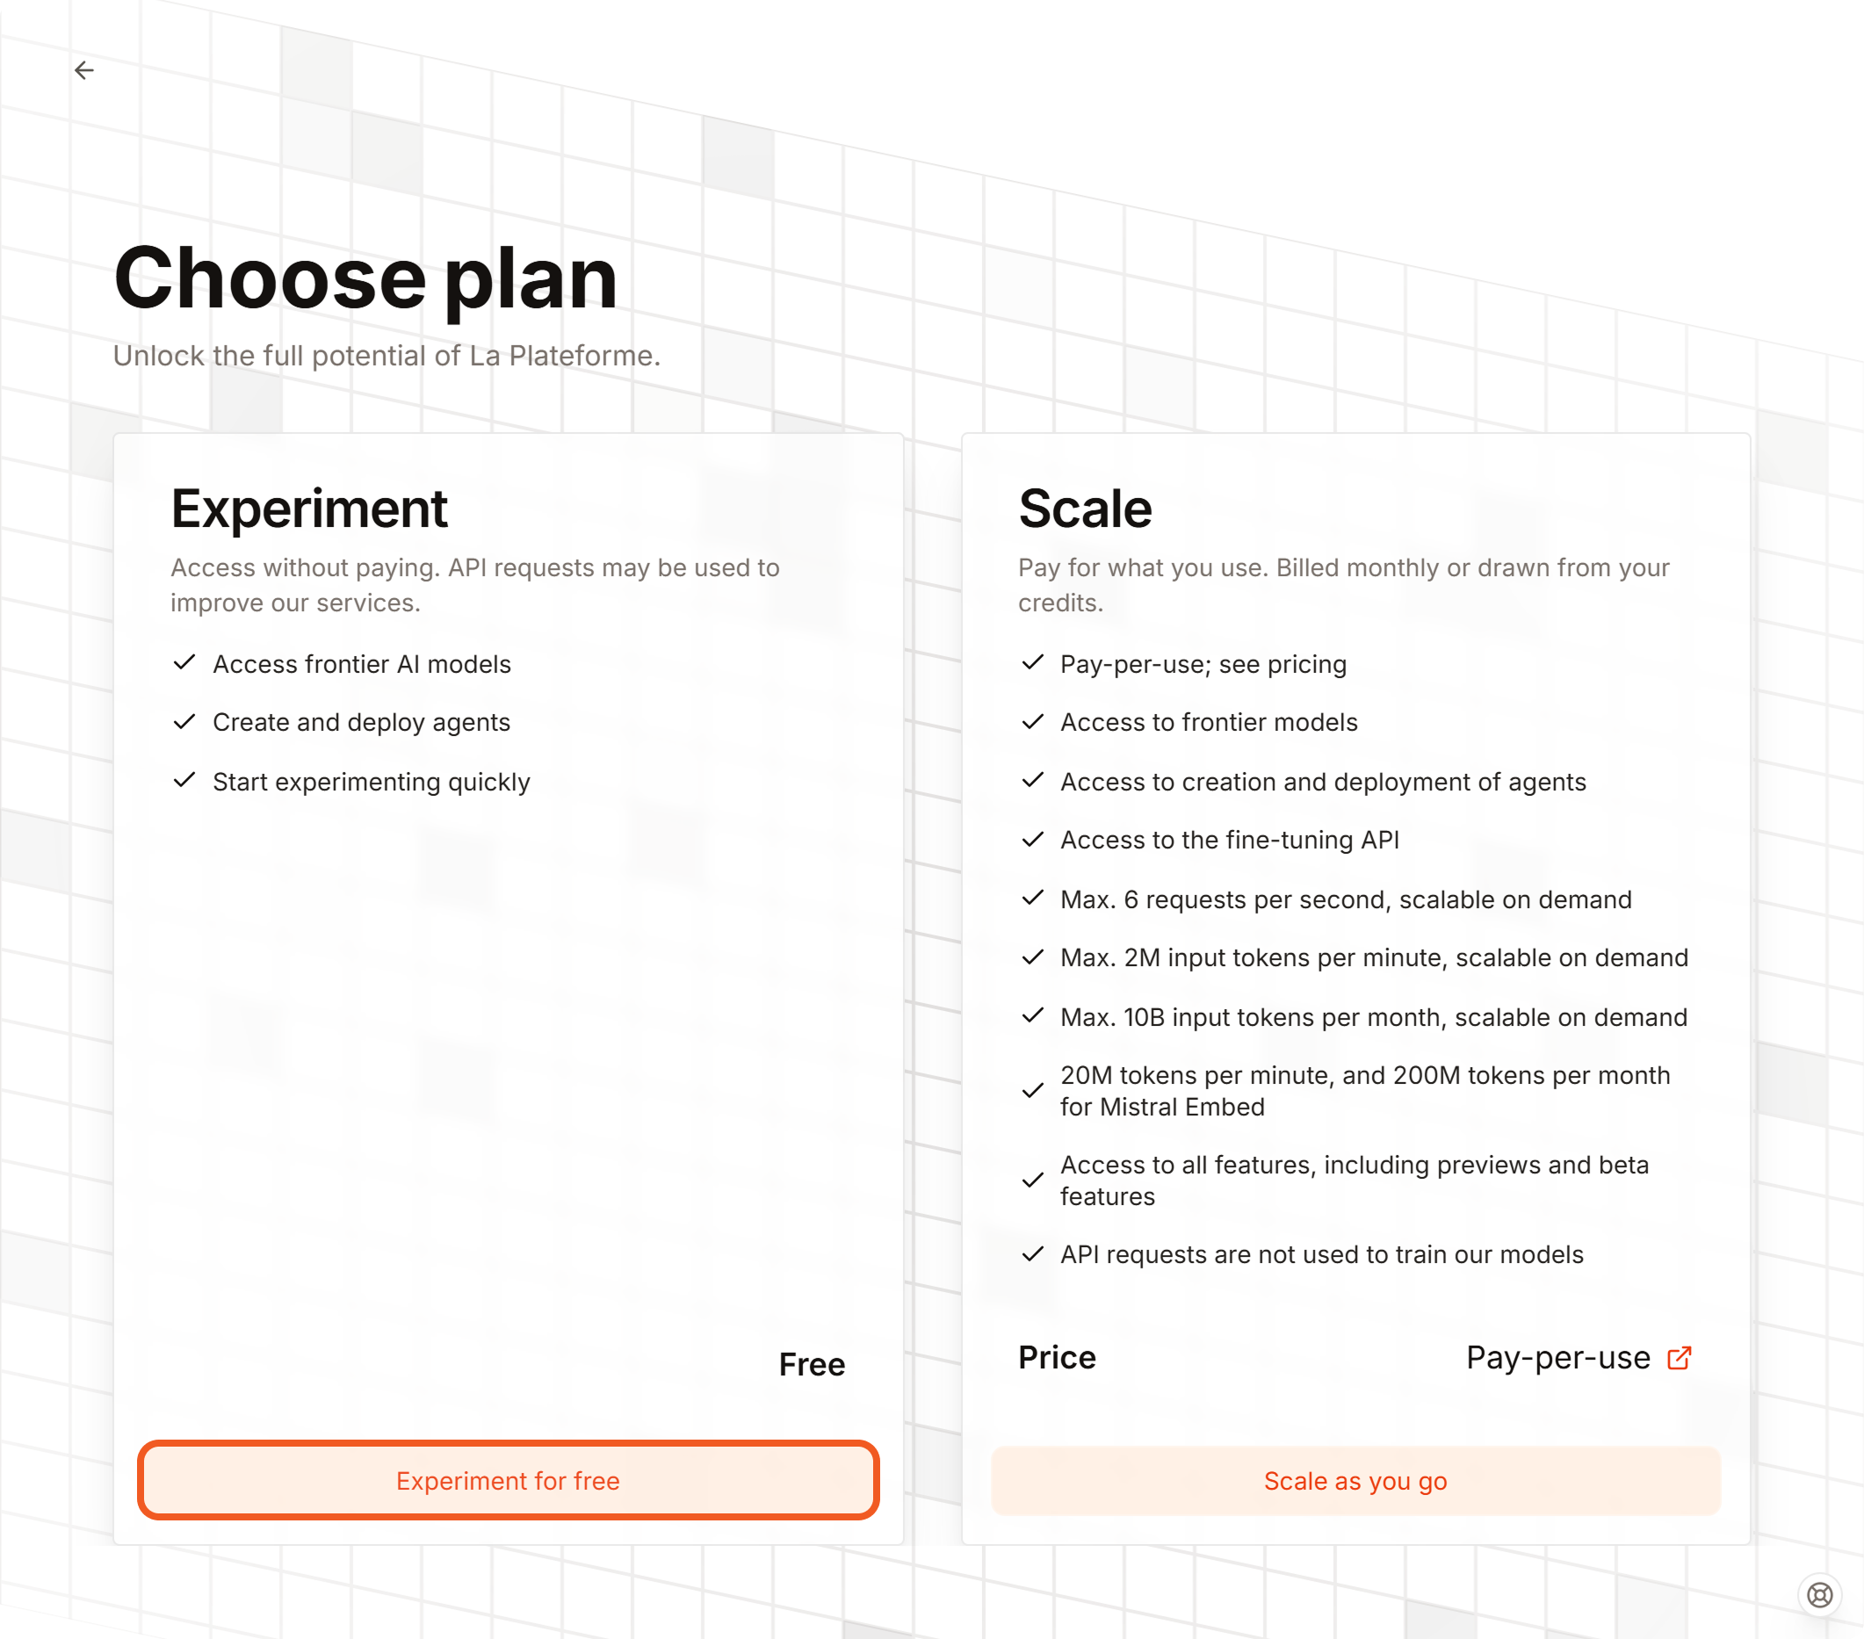
Task: Click the Choose plan page title
Action: point(365,278)
